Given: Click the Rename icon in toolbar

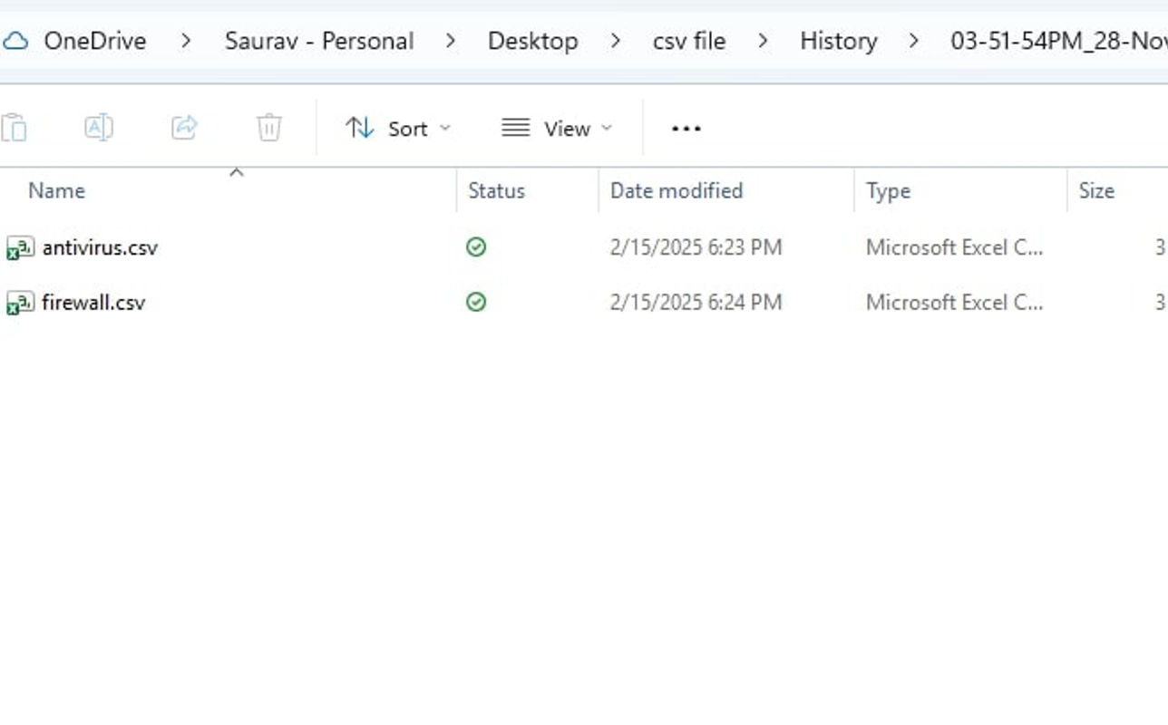Looking at the screenshot, I should point(98,128).
